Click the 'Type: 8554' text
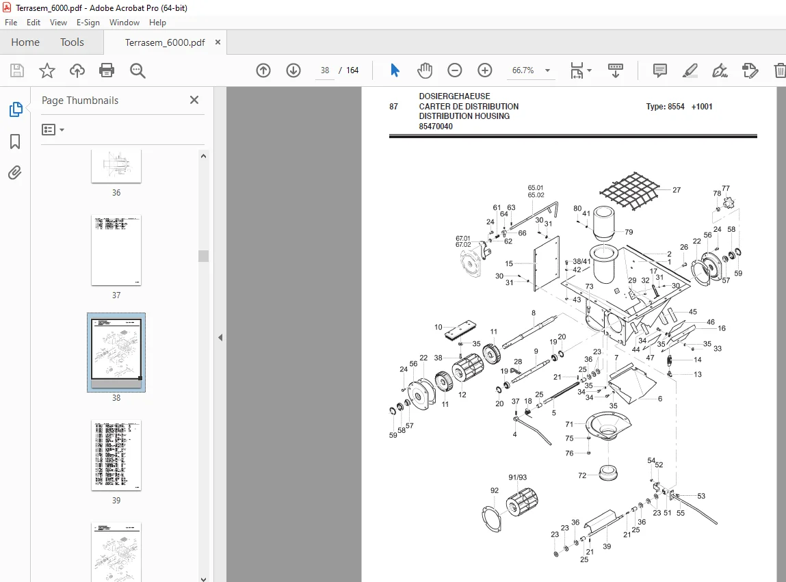This screenshot has width=786, height=582. (665, 106)
